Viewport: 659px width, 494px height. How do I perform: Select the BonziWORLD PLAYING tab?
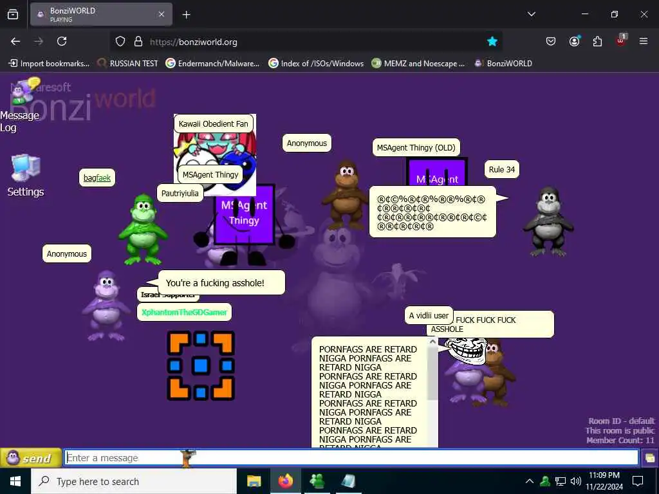click(101, 14)
